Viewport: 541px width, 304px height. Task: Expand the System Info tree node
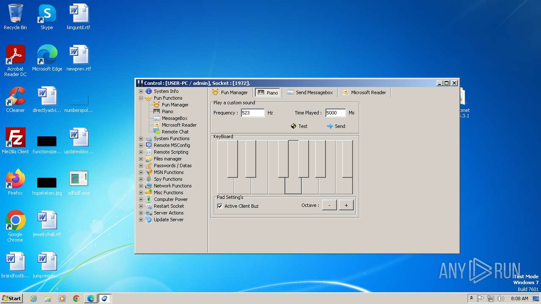[141, 91]
